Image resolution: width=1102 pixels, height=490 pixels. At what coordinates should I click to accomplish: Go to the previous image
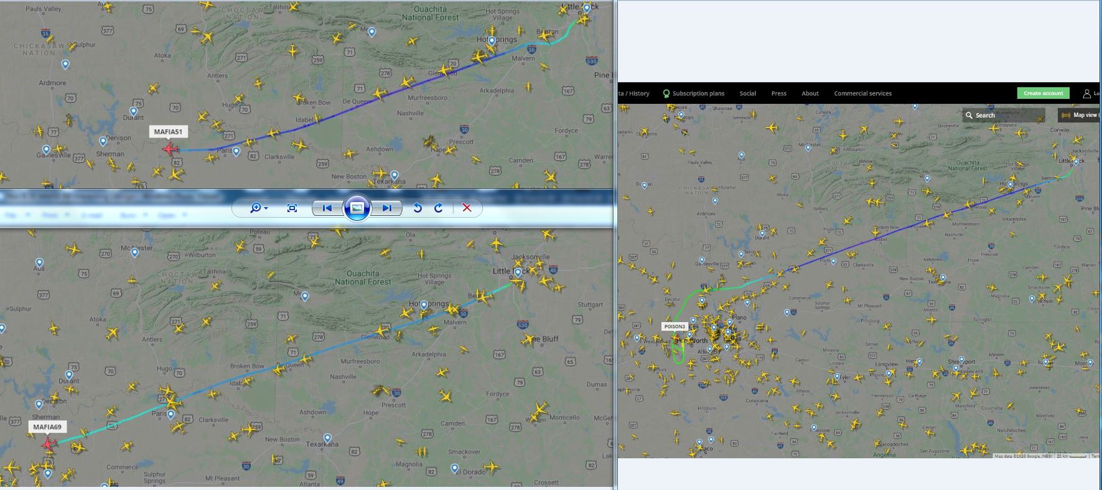(x=327, y=208)
